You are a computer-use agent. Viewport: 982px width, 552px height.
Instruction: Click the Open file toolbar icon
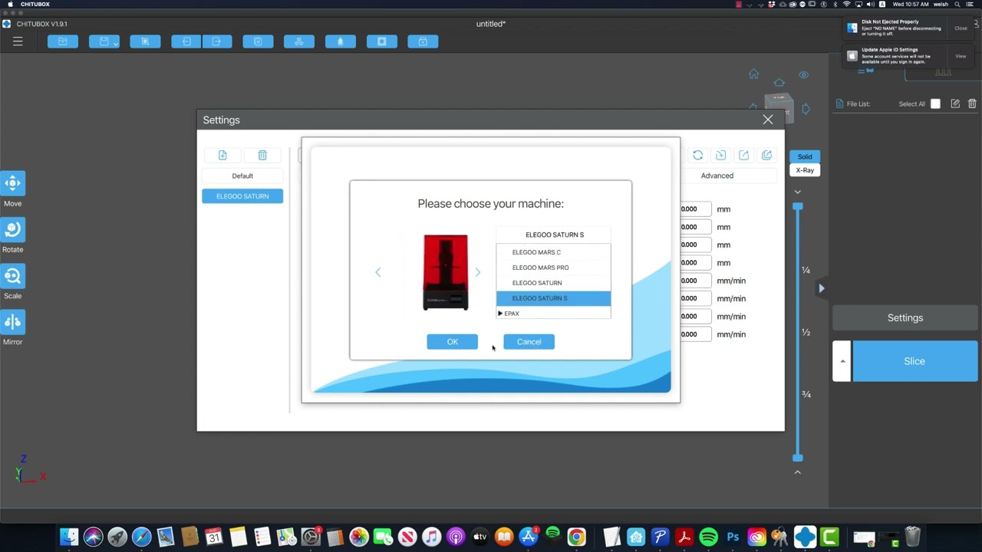click(x=63, y=41)
